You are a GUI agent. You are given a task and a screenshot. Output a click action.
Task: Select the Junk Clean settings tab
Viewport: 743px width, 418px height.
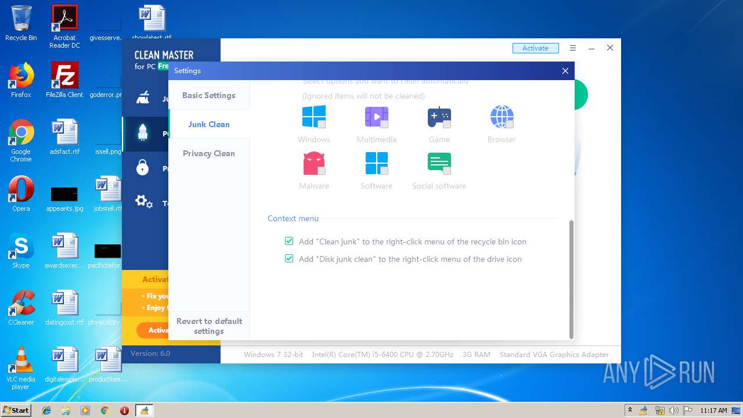click(x=209, y=124)
